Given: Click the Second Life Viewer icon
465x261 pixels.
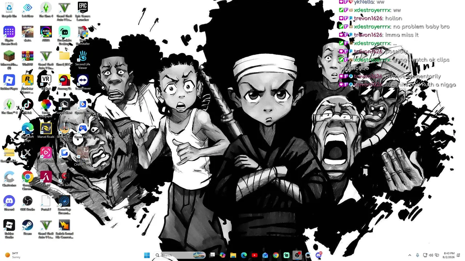Looking at the screenshot, I should [x=82, y=60].
